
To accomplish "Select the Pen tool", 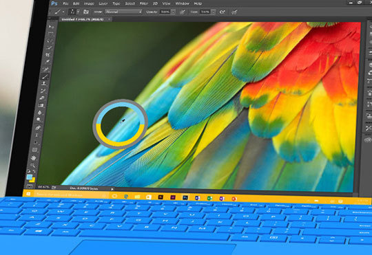I will 38,128.
